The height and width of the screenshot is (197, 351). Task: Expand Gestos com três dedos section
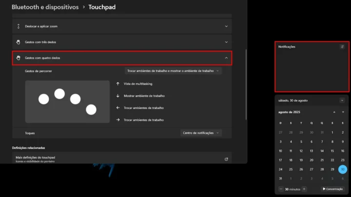pos(226,42)
